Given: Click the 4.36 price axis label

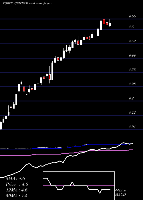Looking at the screenshot, I should click(132, 70).
